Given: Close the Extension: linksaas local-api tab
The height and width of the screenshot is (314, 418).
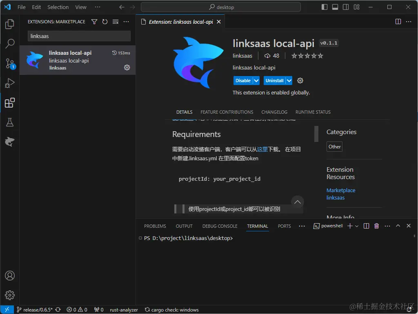Looking at the screenshot, I should tap(219, 22).
